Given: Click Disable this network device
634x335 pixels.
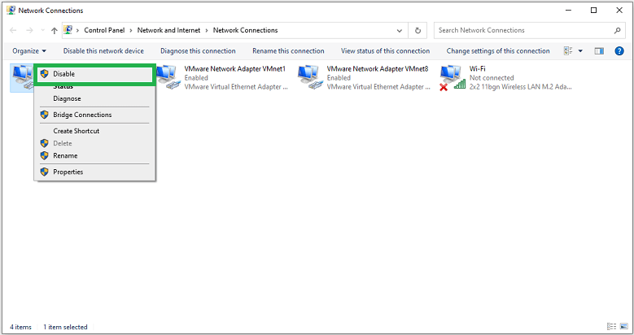Looking at the screenshot, I should point(103,51).
